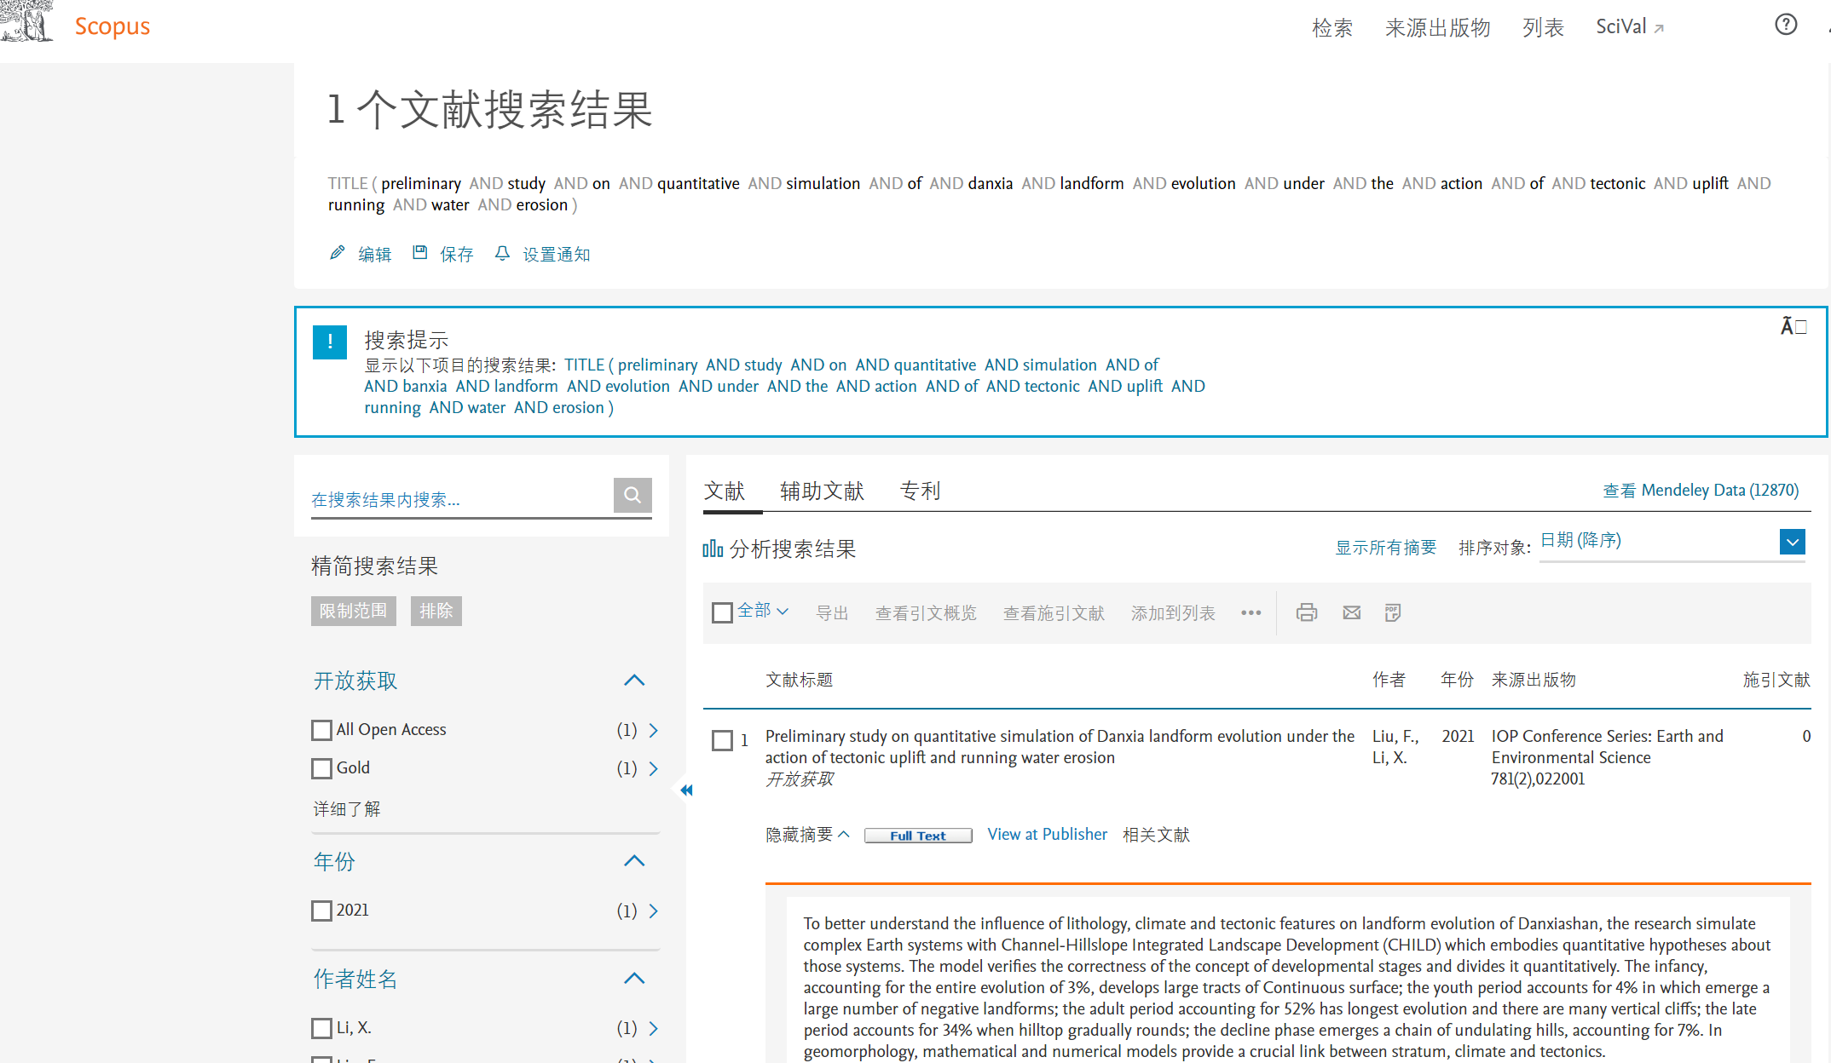1831x1063 pixels.
Task: Click the PDF download icon
Action: pos(1393,612)
